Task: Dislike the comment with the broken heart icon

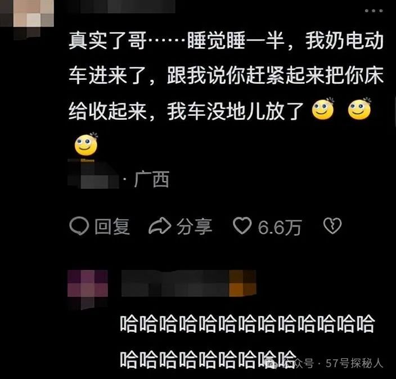Action: pyautogui.click(x=332, y=225)
